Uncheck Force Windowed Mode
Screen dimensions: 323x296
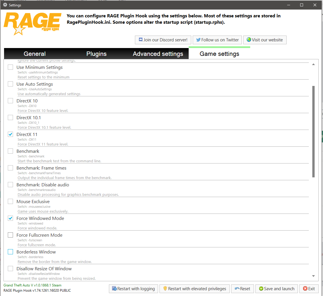[10, 218]
